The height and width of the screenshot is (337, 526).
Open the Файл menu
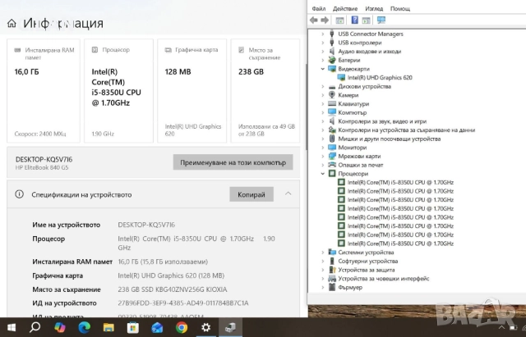tap(319, 8)
